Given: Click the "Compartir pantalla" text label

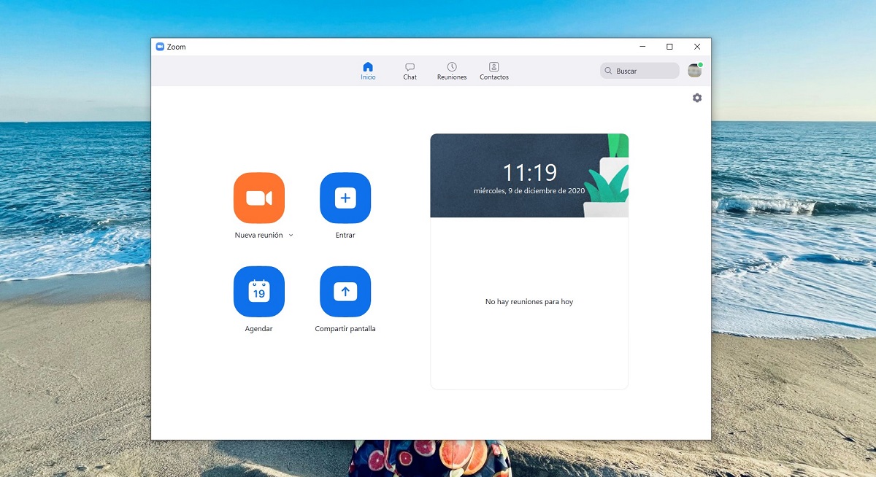Looking at the screenshot, I should coord(345,329).
